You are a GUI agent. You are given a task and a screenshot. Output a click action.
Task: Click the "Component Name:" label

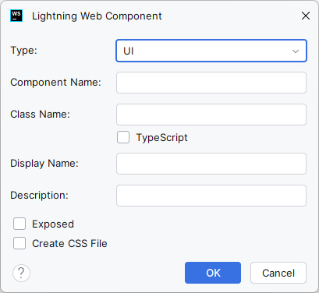[55, 83]
